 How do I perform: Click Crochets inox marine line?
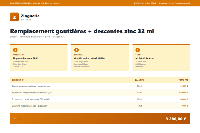pos(82,66)
